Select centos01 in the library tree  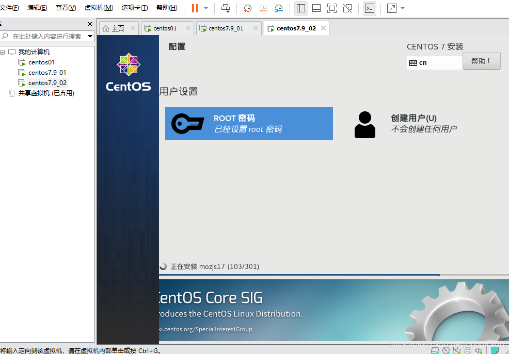(41, 62)
